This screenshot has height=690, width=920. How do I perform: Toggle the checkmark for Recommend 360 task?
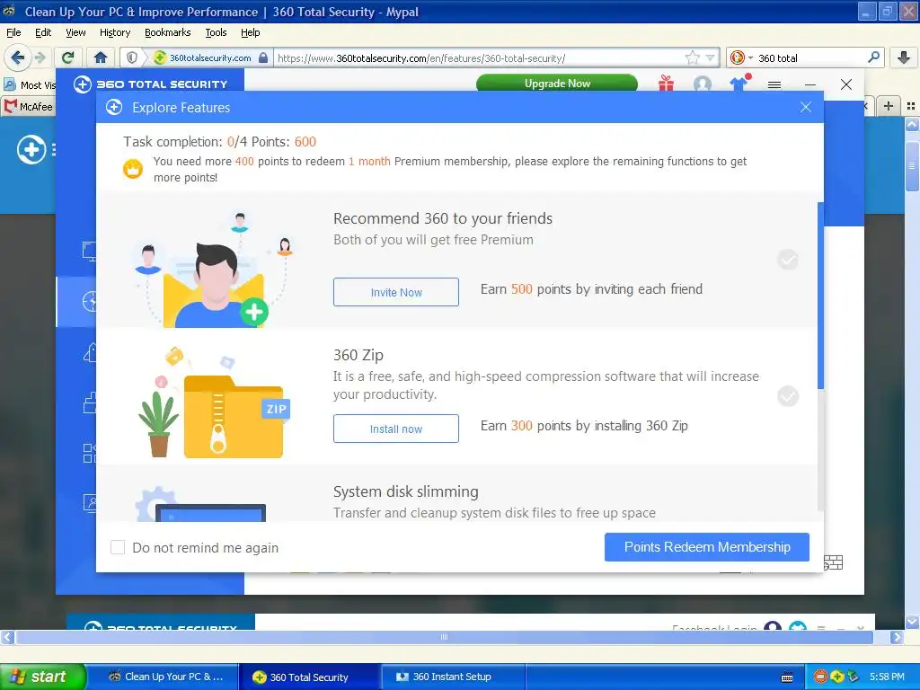pos(788,260)
